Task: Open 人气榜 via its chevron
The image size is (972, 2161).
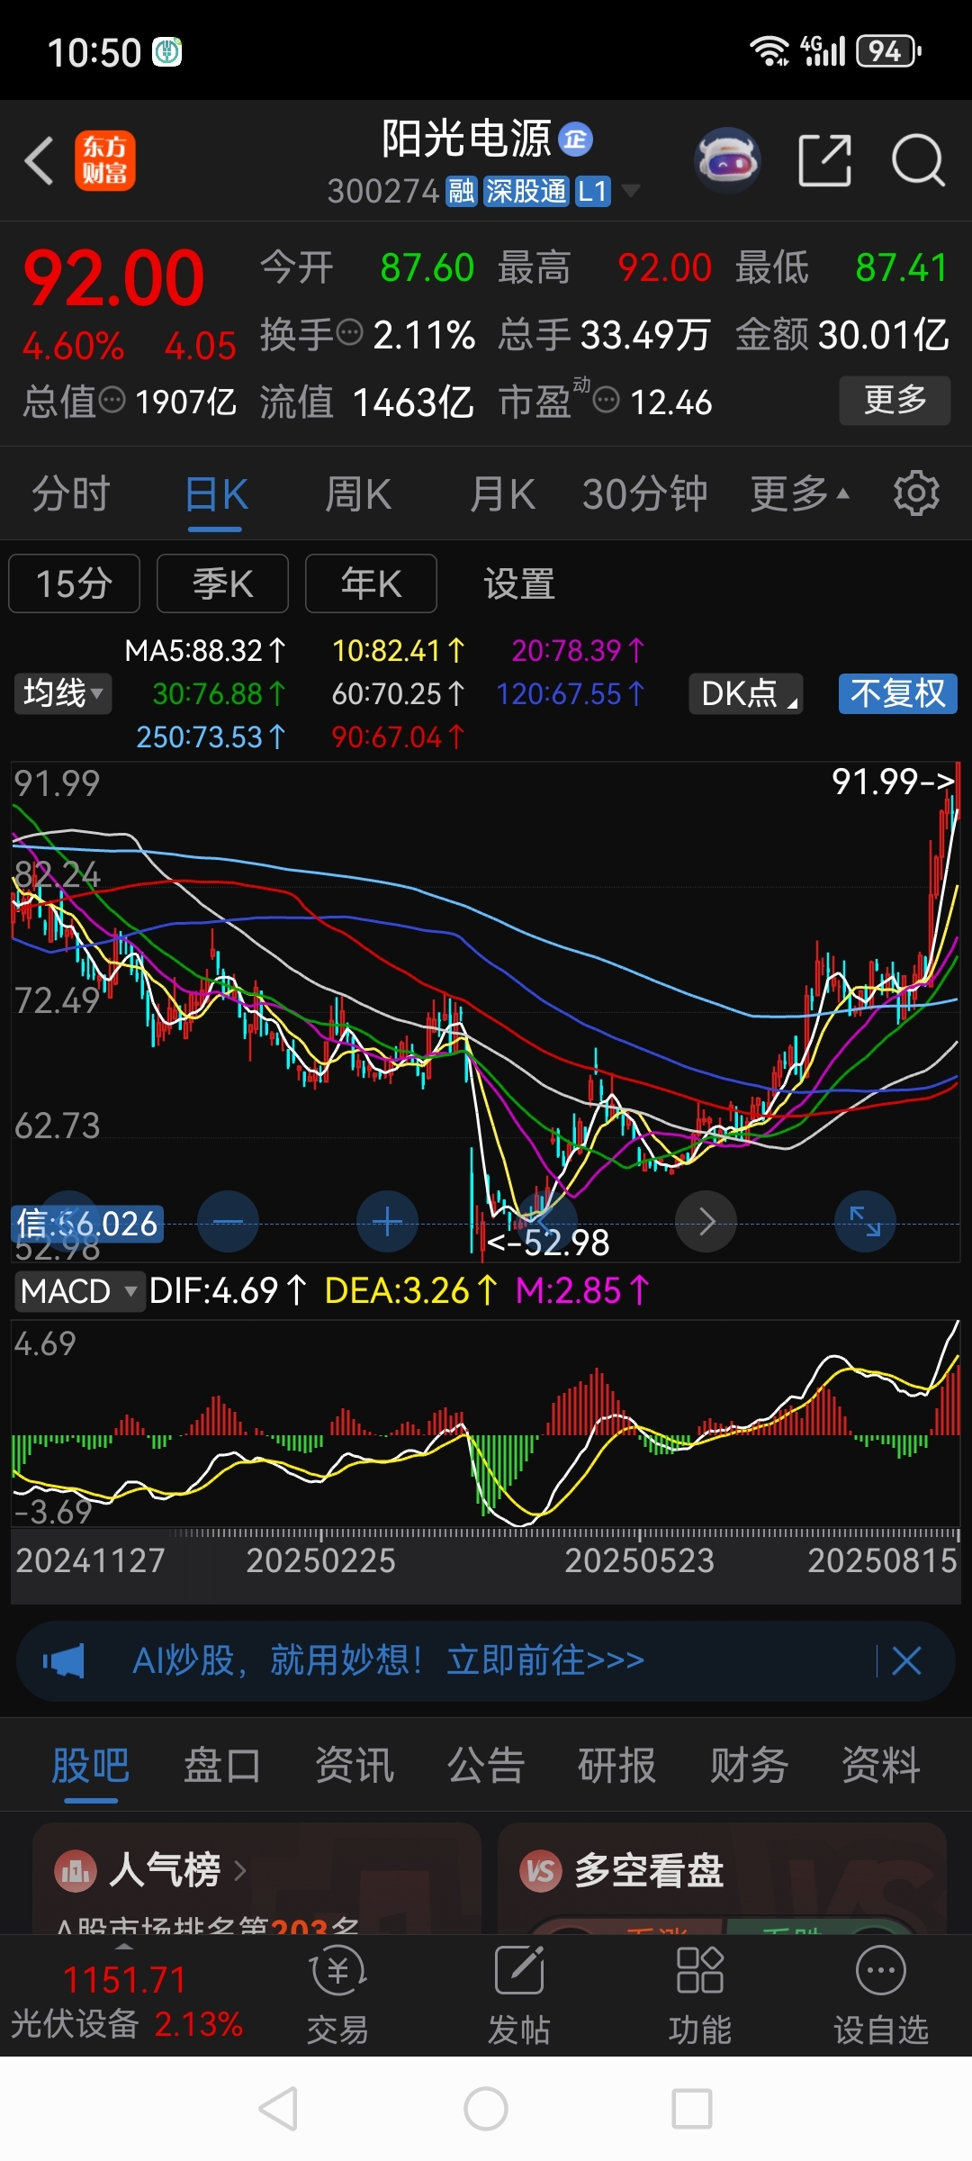Action: point(239,1872)
